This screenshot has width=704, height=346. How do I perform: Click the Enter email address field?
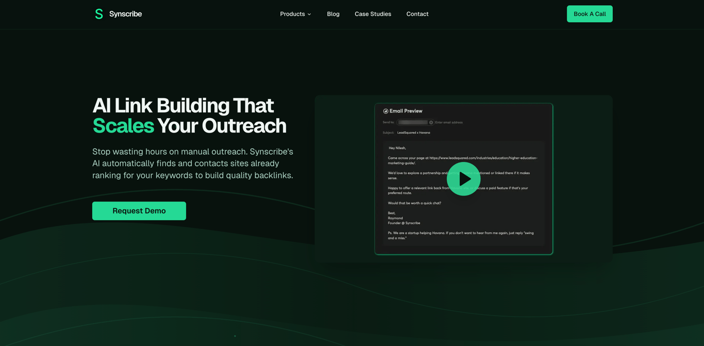[x=449, y=122]
